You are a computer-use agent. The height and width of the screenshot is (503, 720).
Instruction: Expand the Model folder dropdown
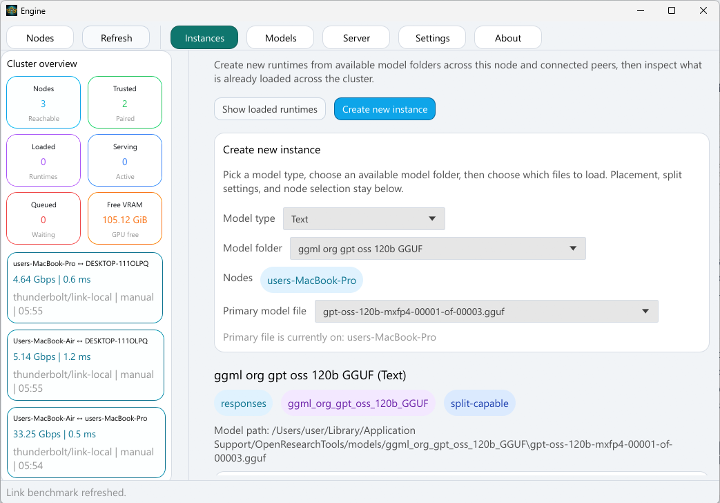tap(437, 248)
